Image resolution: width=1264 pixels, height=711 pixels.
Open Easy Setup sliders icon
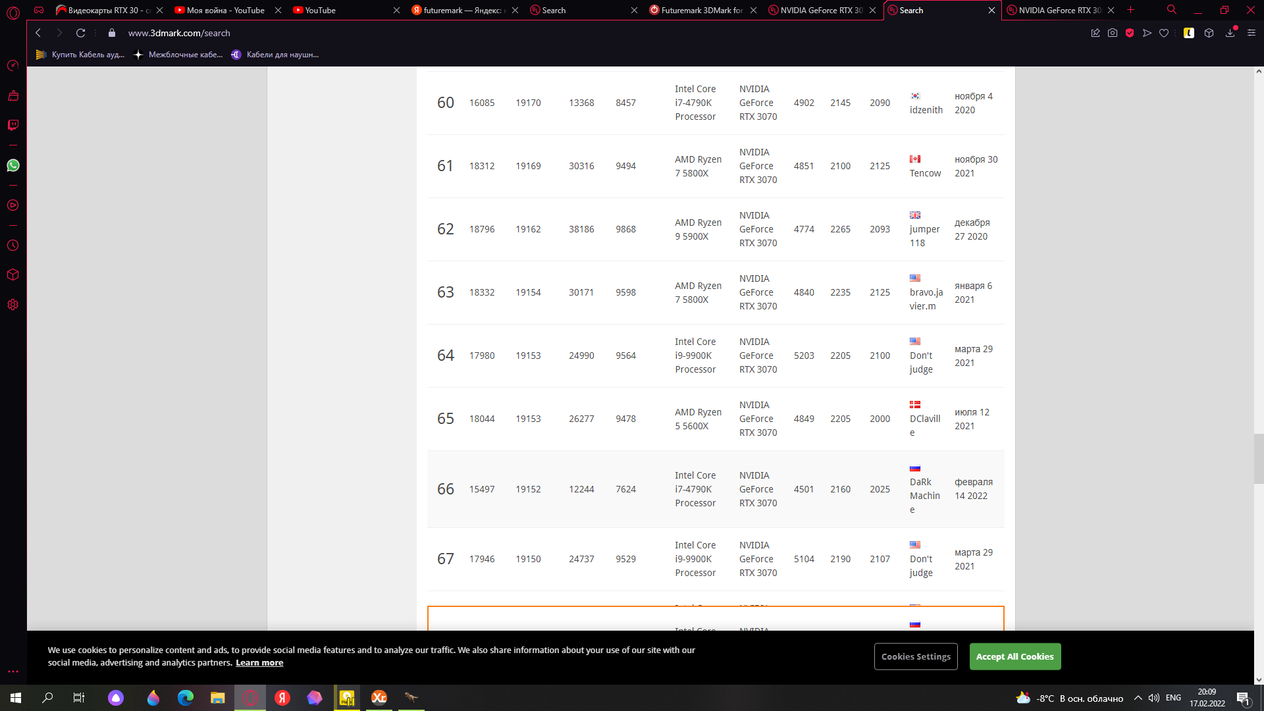pyautogui.click(x=1251, y=33)
